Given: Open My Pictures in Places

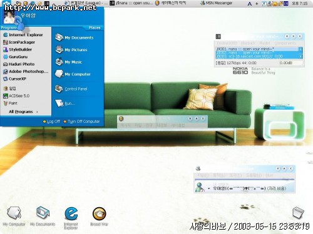Looking at the screenshot, I should 71,50.
